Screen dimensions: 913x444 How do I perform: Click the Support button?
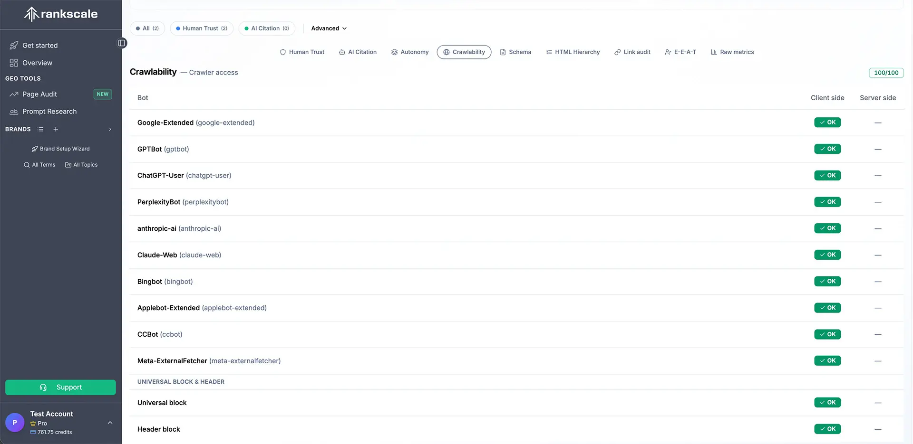60,387
